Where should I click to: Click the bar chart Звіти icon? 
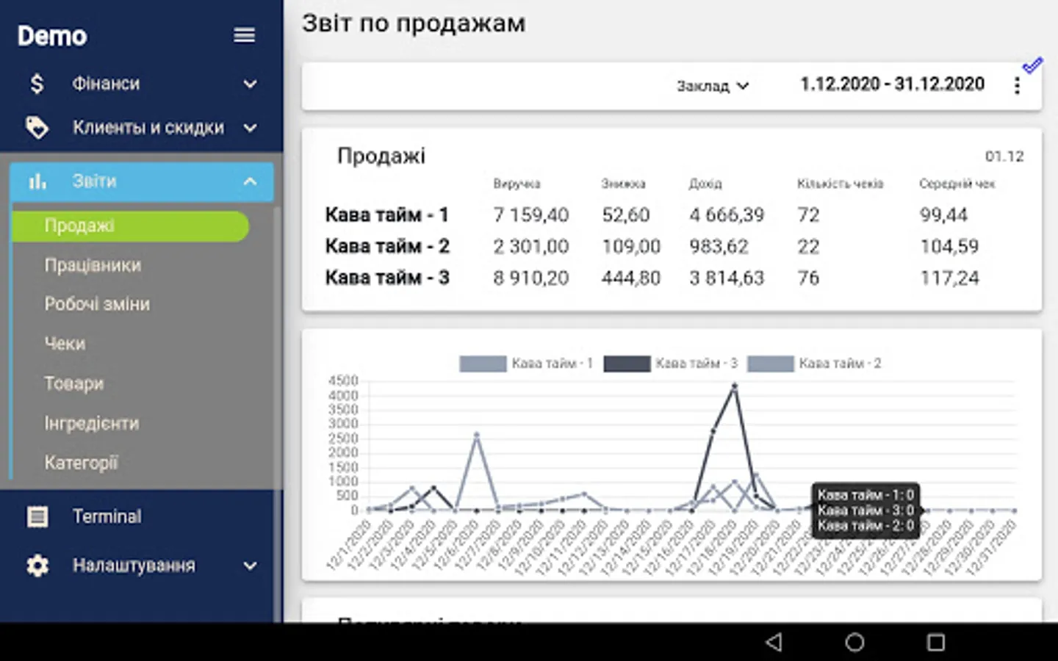click(37, 181)
